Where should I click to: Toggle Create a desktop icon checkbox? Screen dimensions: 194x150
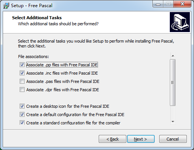click(22, 106)
